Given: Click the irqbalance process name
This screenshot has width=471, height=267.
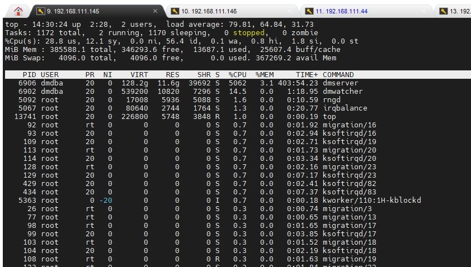Looking at the screenshot, I should 345,108.
